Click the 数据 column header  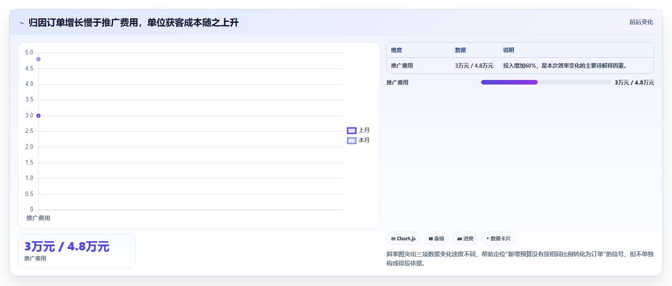[x=460, y=50]
